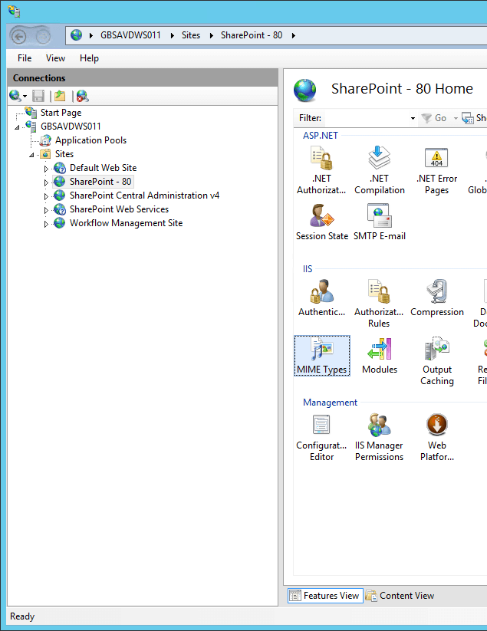Select Start Page in tree
The height and width of the screenshot is (631, 487).
(61, 113)
